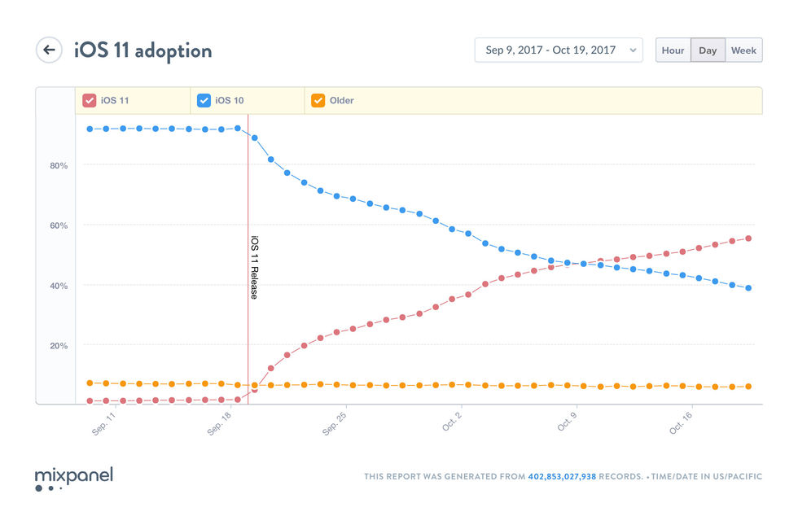Click the last orange Older data point
Image resolution: width=798 pixels, height=525 pixels.
tap(748, 387)
